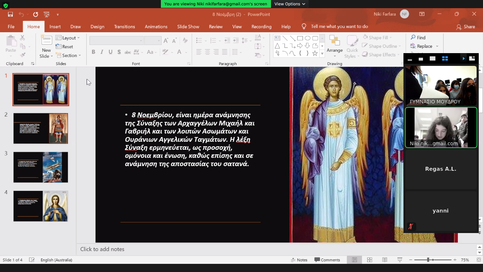Click the Format Painter brush icon
Image resolution: width=483 pixels, height=272 pixels.
click(x=22, y=55)
